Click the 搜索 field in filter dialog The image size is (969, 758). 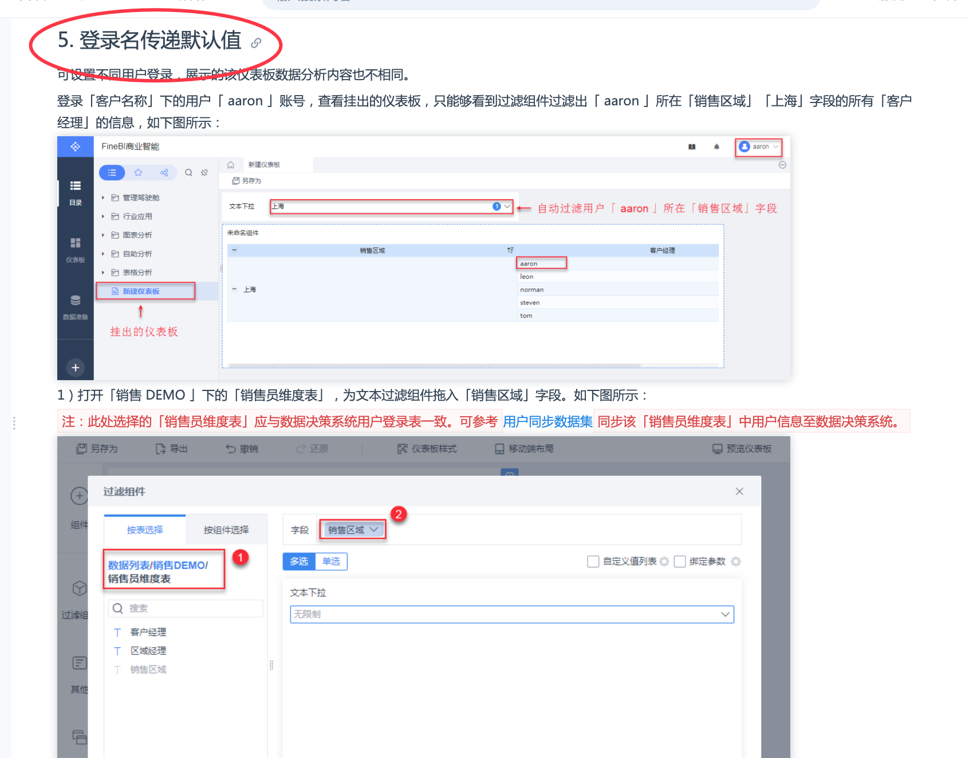point(186,608)
